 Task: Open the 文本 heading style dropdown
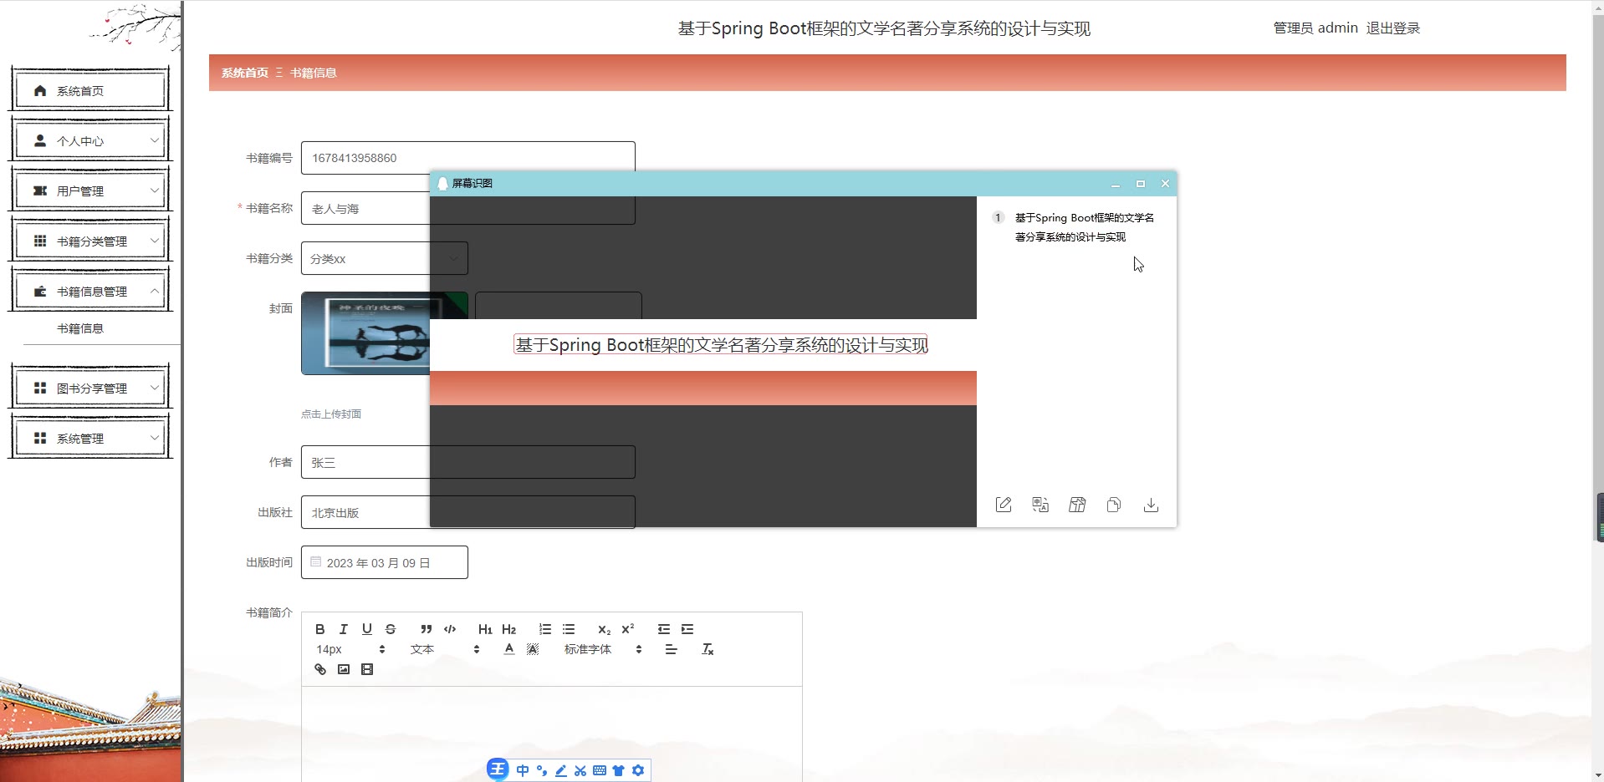(445, 649)
